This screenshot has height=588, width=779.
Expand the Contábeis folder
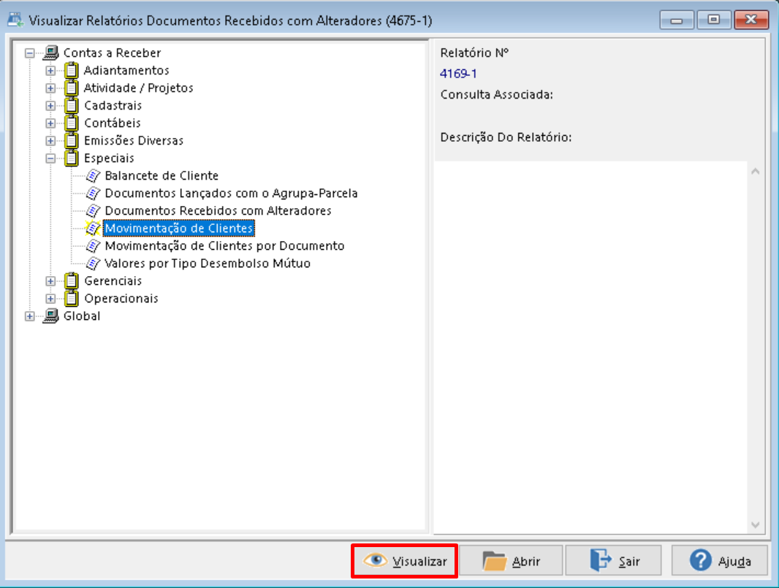[x=50, y=123]
